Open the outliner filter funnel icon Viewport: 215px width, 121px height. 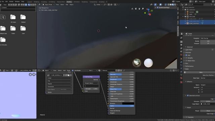point(211,4)
